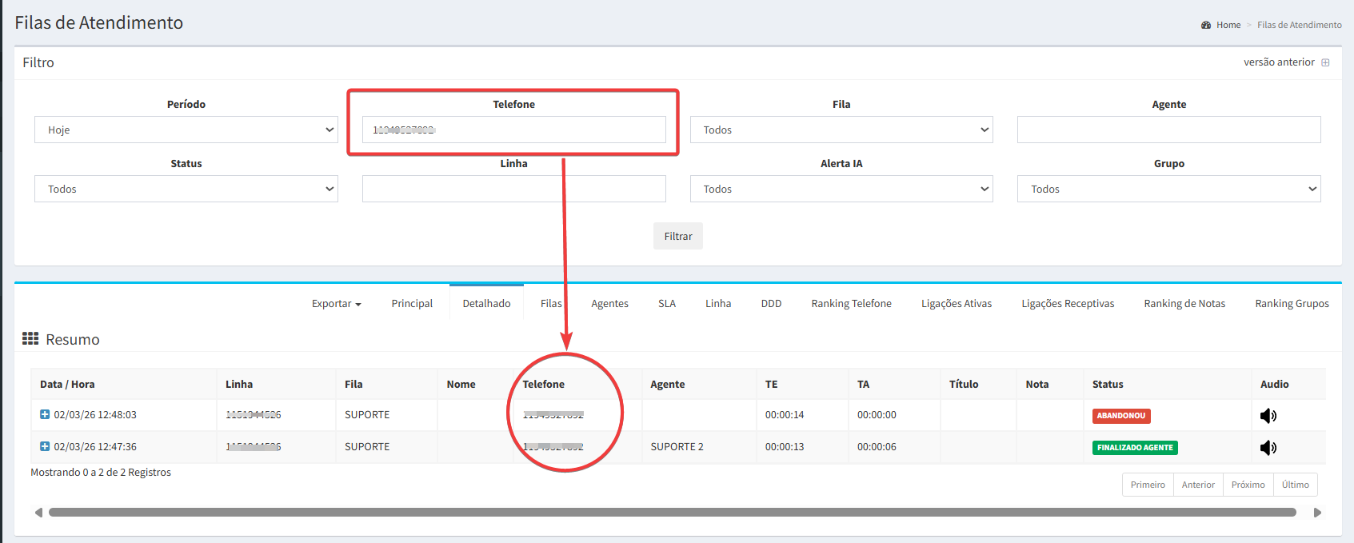This screenshot has width=1354, height=543.
Task: Sort the table by the TE column
Action: pos(771,385)
